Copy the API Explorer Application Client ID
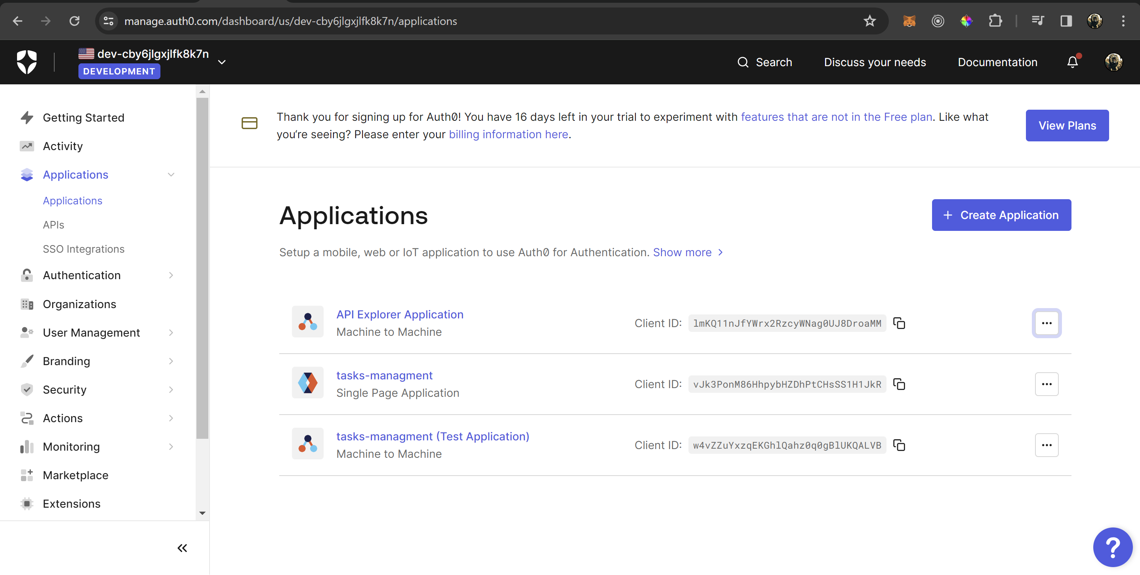1140x575 pixels. [900, 323]
